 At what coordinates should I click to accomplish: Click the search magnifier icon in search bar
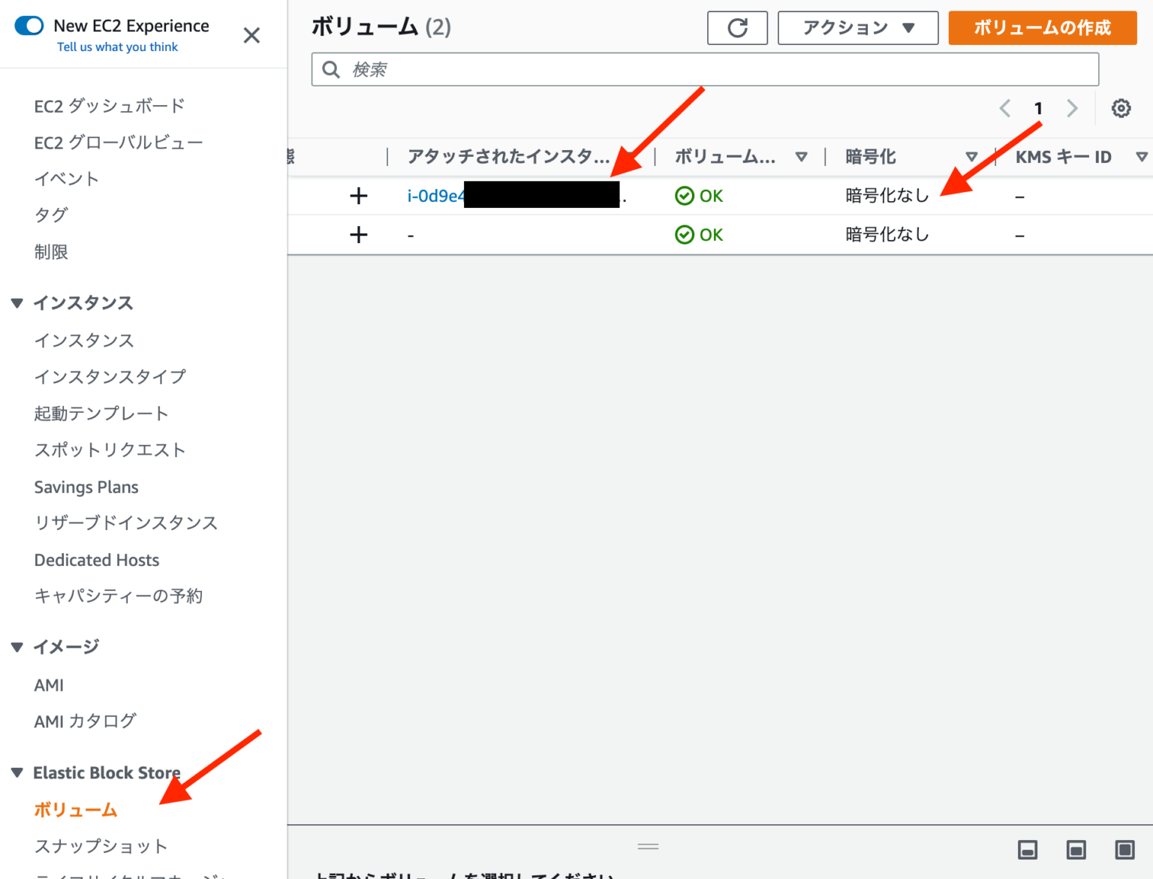click(x=331, y=69)
